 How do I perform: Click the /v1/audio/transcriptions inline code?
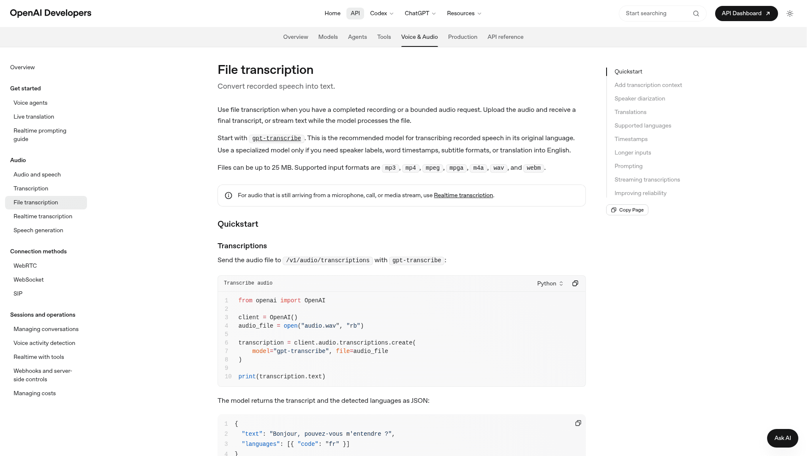(328, 261)
